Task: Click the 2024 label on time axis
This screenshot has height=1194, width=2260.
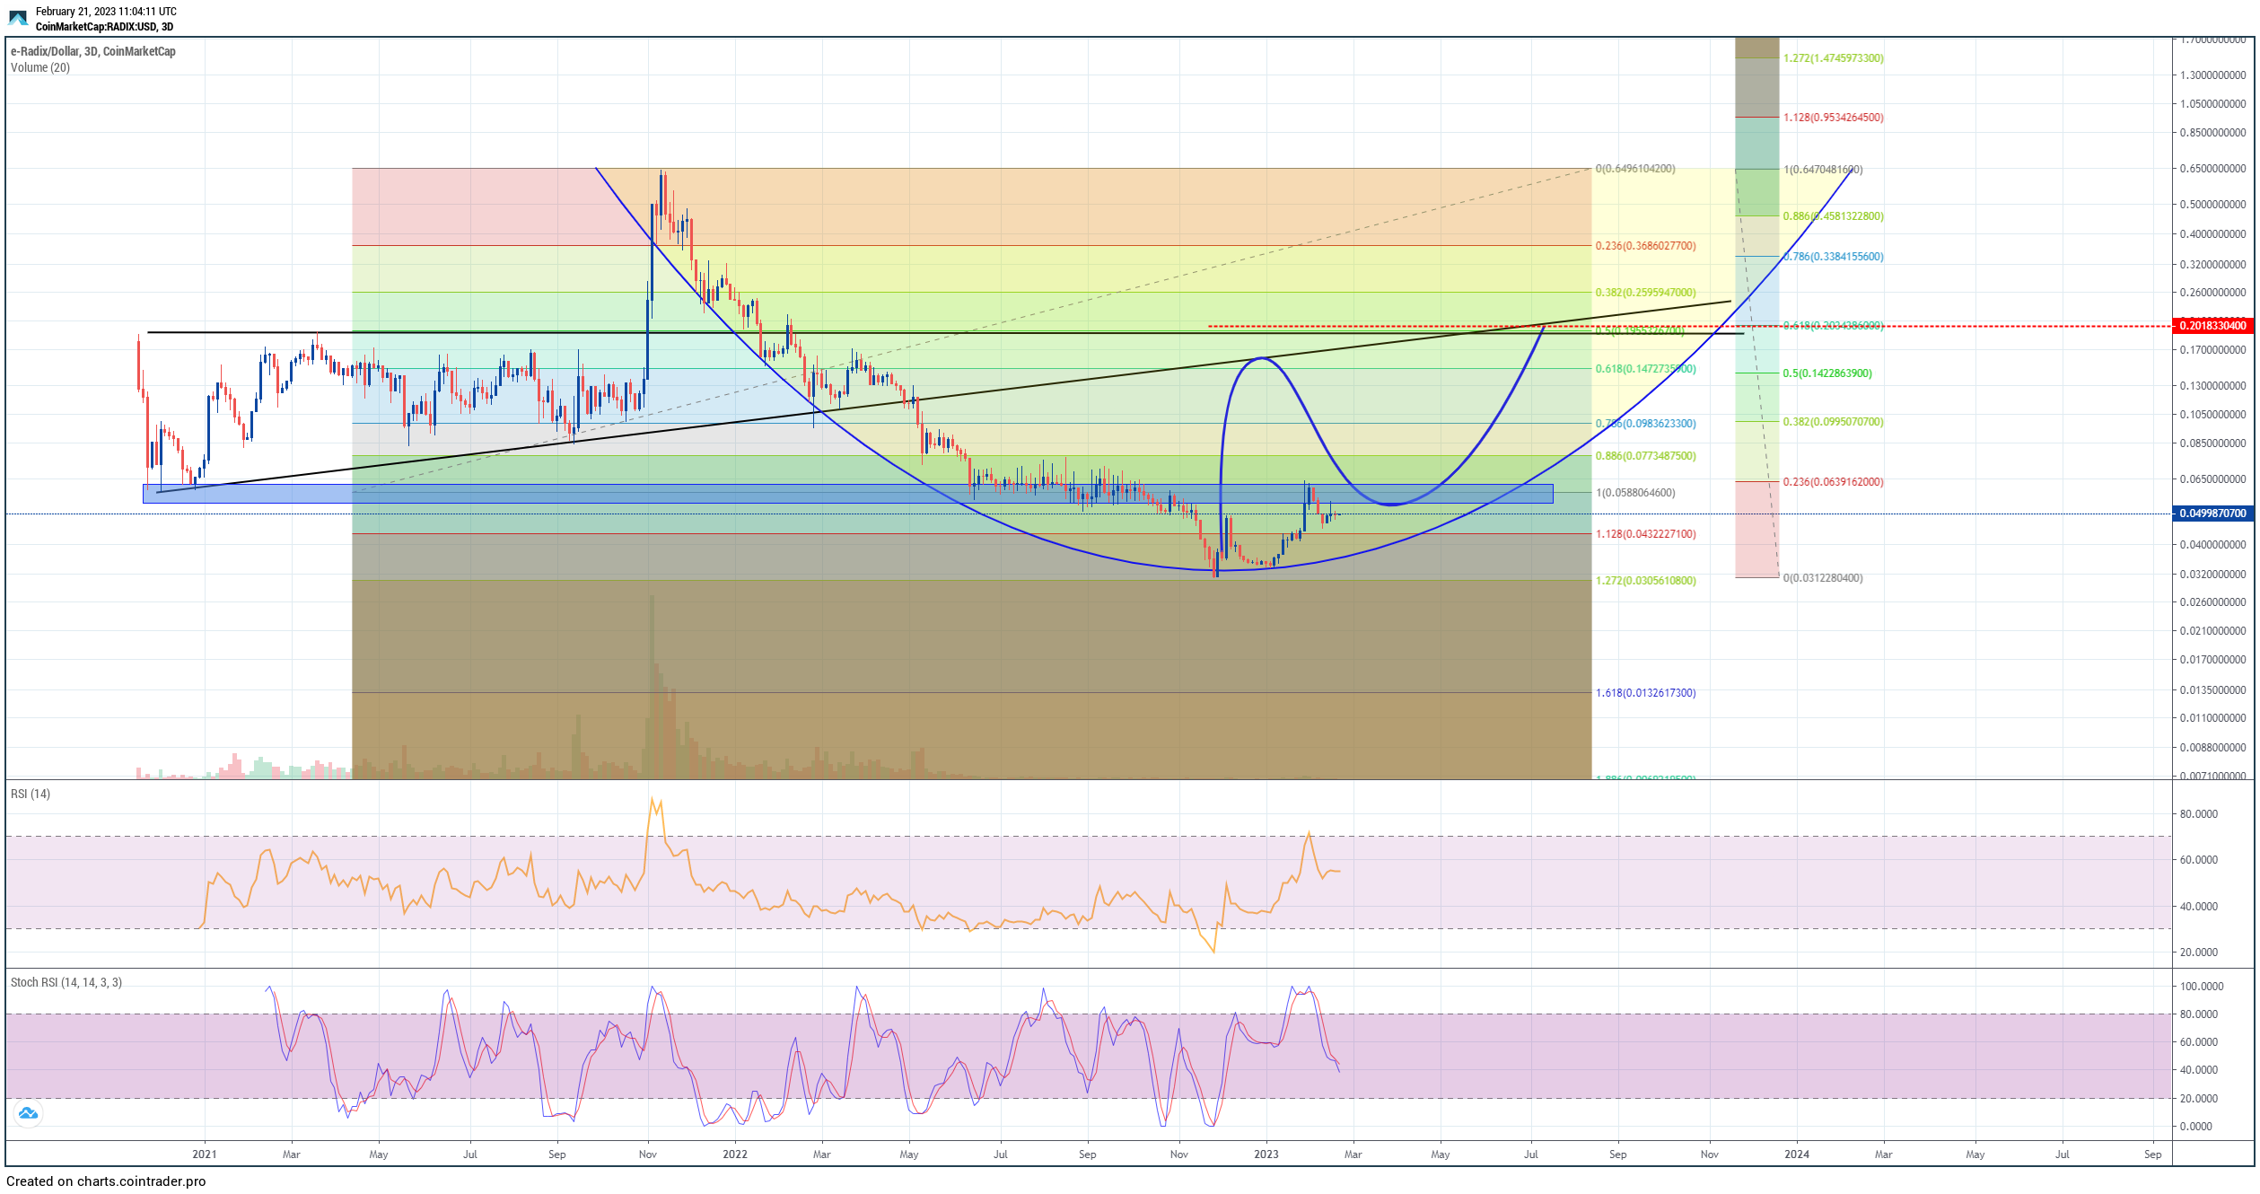Action: (1796, 1154)
